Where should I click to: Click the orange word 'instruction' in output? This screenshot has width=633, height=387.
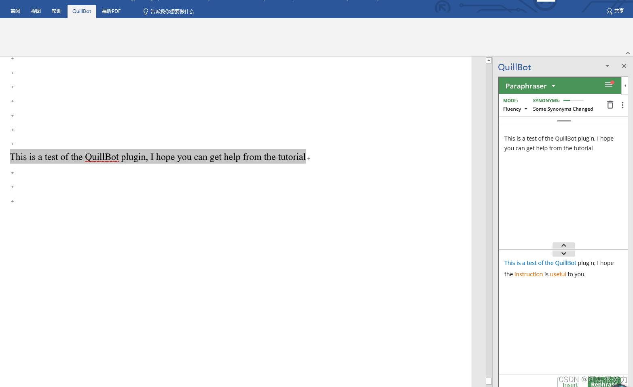[529, 274]
